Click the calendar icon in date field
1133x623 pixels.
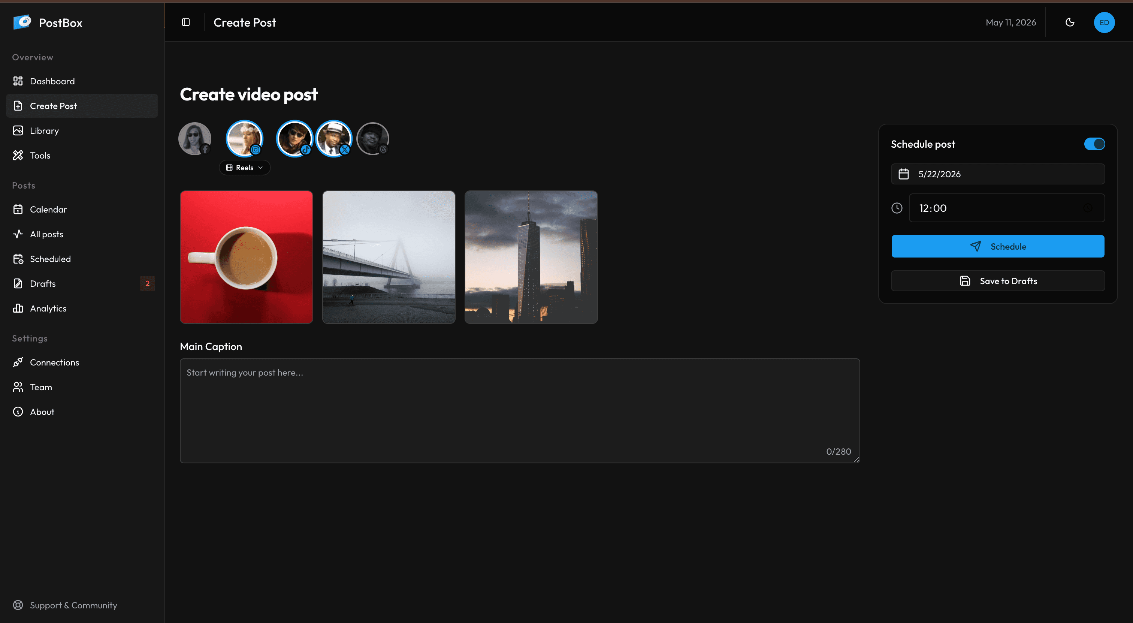903,174
